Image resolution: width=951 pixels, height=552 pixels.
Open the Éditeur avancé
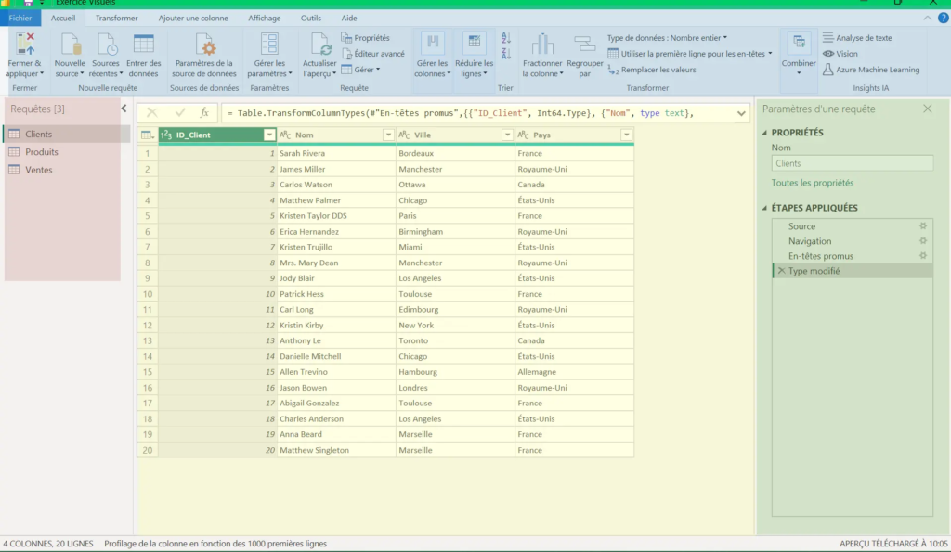[x=372, y=54]
